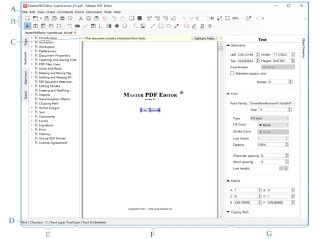The height and width of the screenshot is (239, 319).
Task: Click the New document icon
Action: [27, 18]
